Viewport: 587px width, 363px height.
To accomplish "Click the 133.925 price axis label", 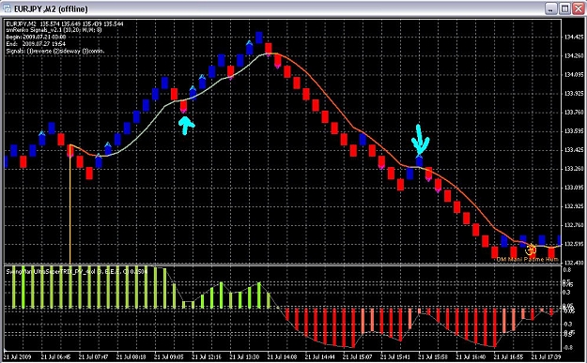I will click(574, 94).
